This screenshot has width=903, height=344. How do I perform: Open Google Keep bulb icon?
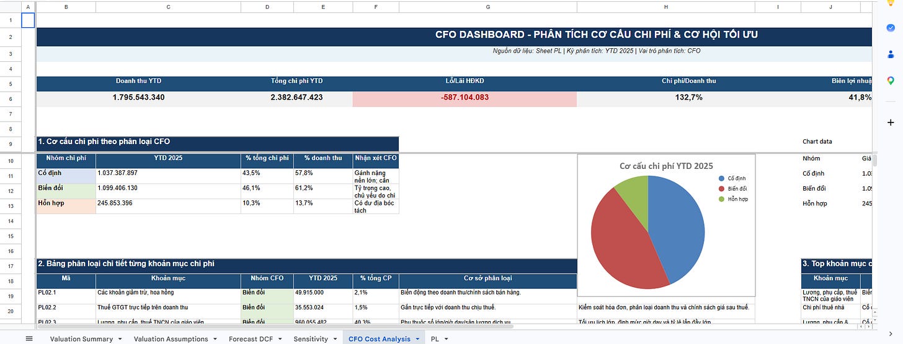891,4
